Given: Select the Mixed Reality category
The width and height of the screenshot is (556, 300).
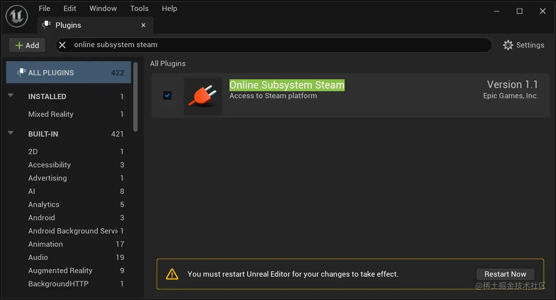Looking at the screenshot, I should click(69, 114).
